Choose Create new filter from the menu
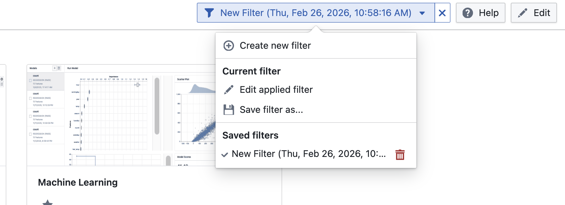Image resolution: width=565 pixels, height=205 pixels. [x=275, y=46]
